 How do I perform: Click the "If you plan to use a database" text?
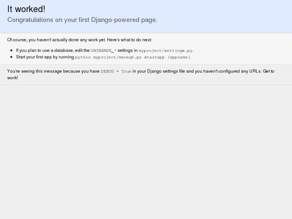[x=45, y=51]
